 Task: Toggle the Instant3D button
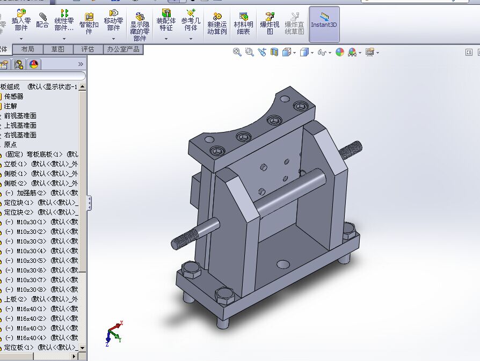pos(324,24)
